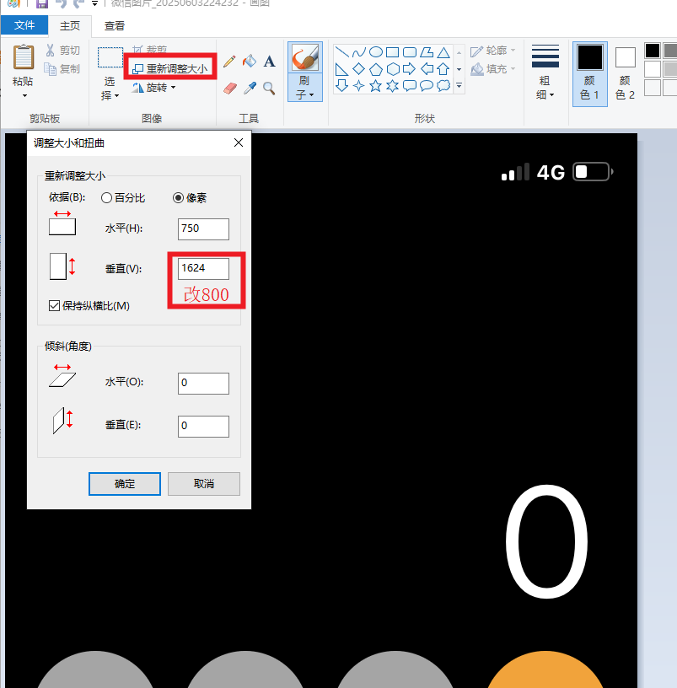Viewport: 677px width, 688px height.
Task: Click the 复制 (Copy) button
Action: (63, 69)
